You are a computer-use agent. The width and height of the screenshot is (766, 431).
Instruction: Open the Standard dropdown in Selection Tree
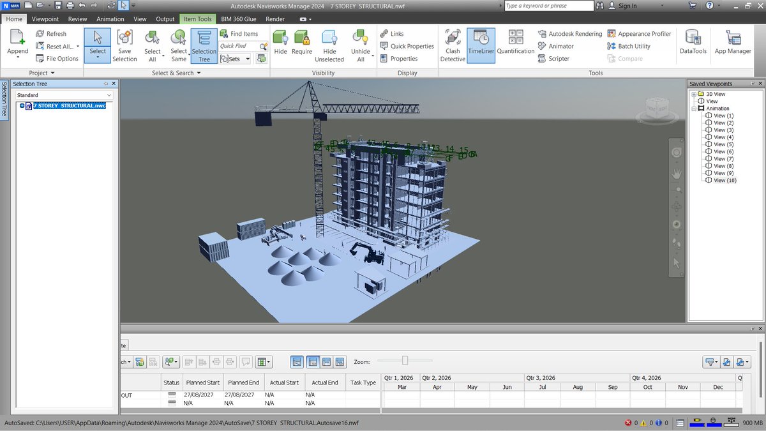[x=64, y=95]
